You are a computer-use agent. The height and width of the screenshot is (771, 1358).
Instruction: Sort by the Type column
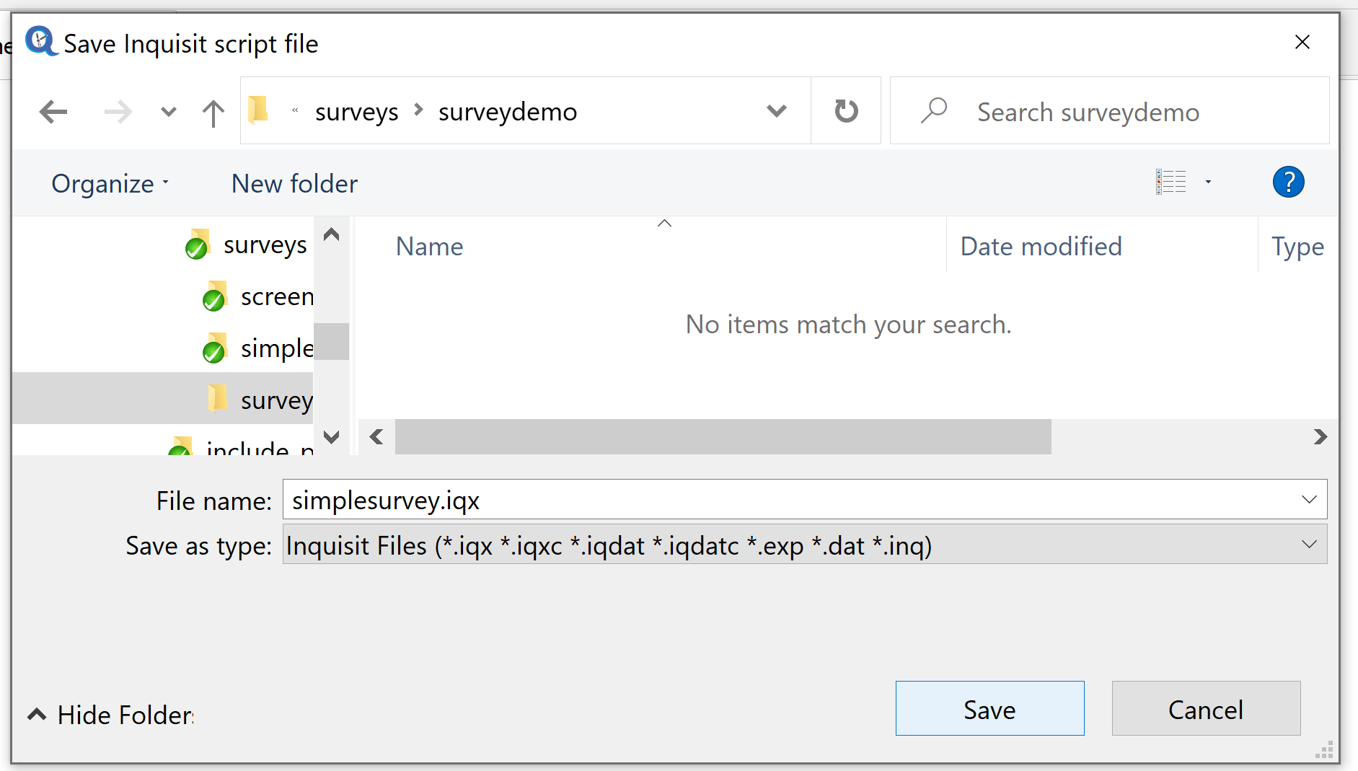click(x=1297, y=246)
